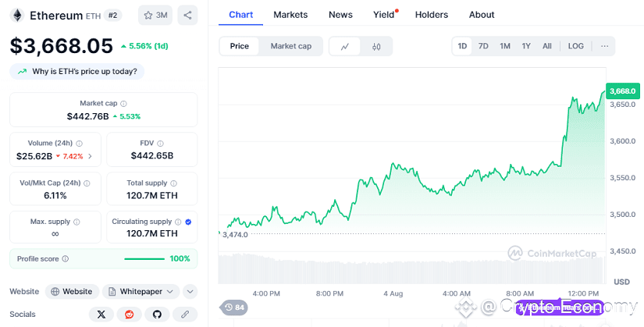Switch to the Holders tab
Image resolution: width=644 pixels, height=327 pixels.
point(431,15)
